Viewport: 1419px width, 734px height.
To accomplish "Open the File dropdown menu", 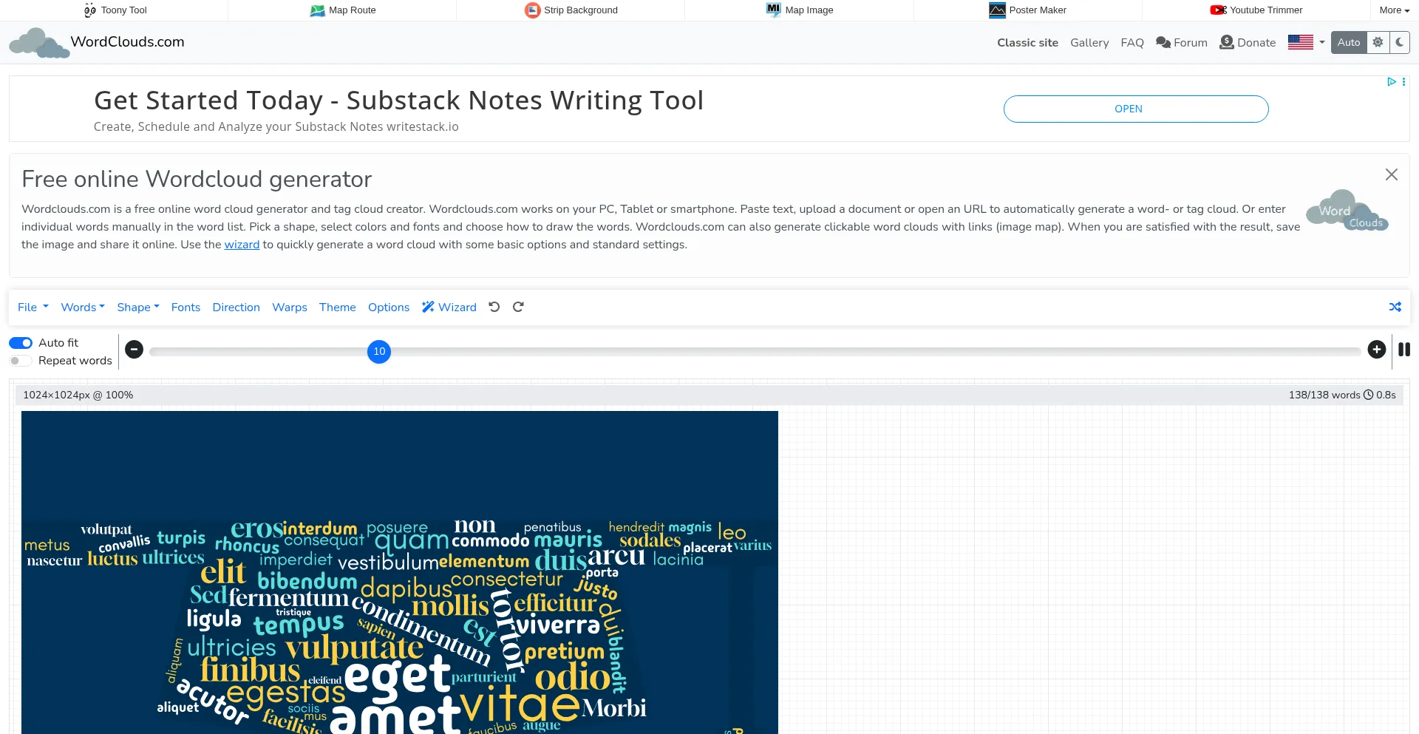I will click(33, 307).
